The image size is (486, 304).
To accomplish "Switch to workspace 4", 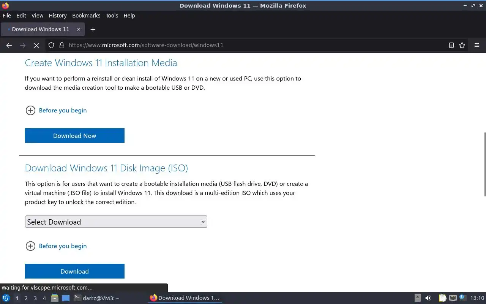I will (44, 298).
